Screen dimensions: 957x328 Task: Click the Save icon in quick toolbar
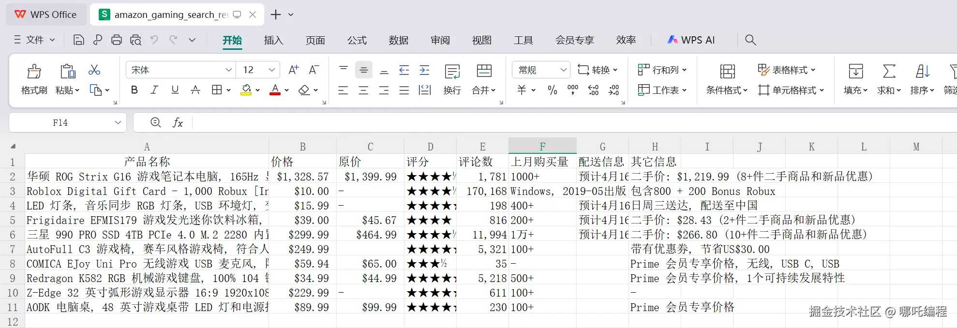[79, 40]
